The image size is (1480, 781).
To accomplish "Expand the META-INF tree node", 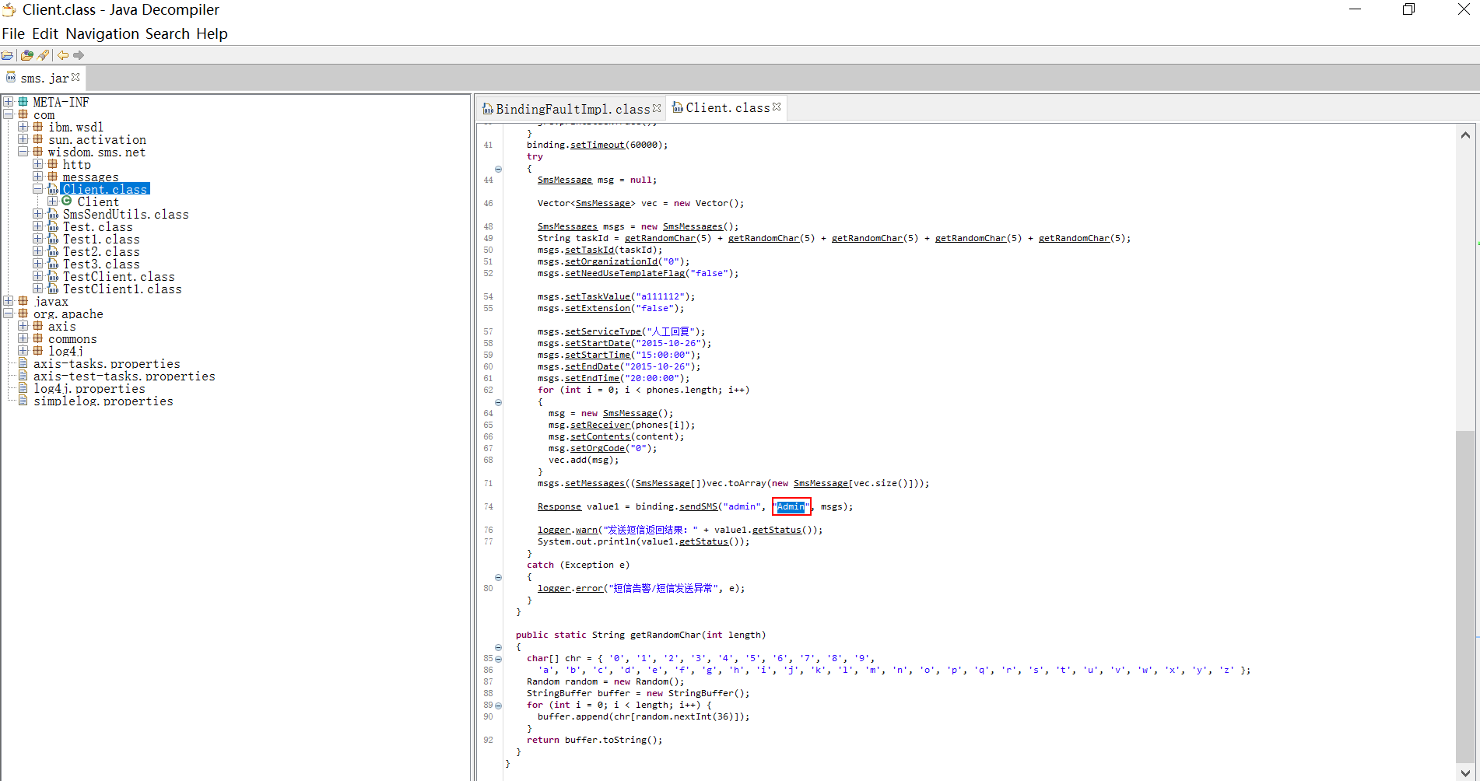I will pos(9,102).
